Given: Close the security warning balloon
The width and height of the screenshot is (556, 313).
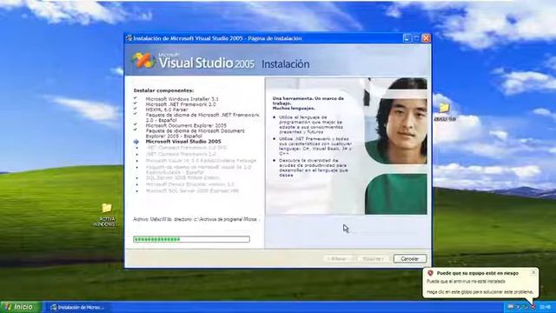Looking at the screenshot, I should pyautogui.click(x=533, y=272).
